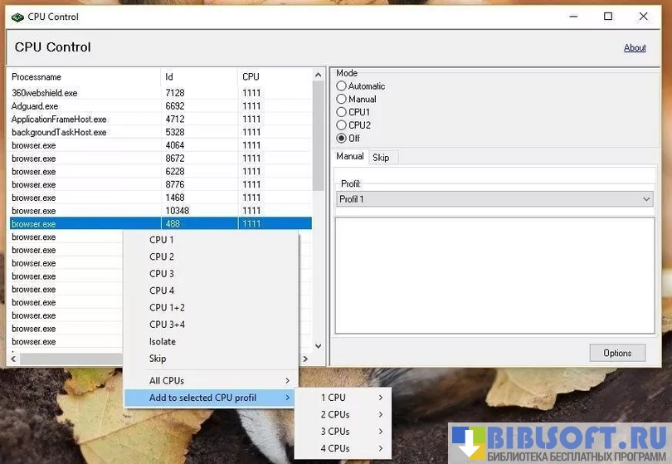Click the scroll up arrow of process list

click(318, 76)
